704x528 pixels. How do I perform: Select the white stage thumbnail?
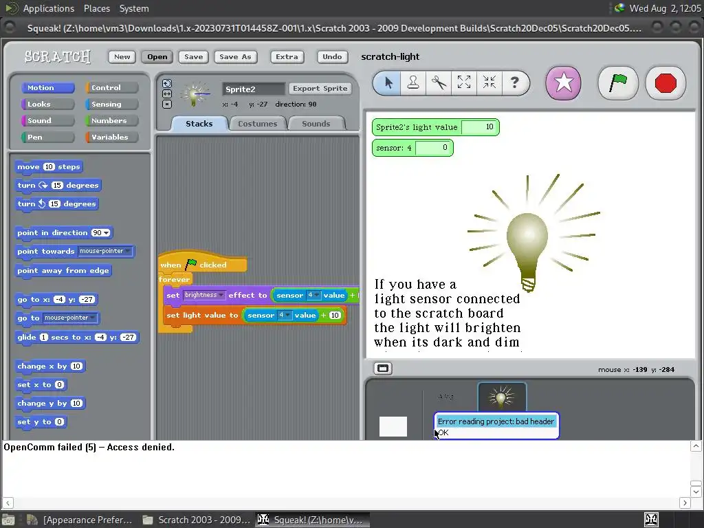(x=393, y=426)
